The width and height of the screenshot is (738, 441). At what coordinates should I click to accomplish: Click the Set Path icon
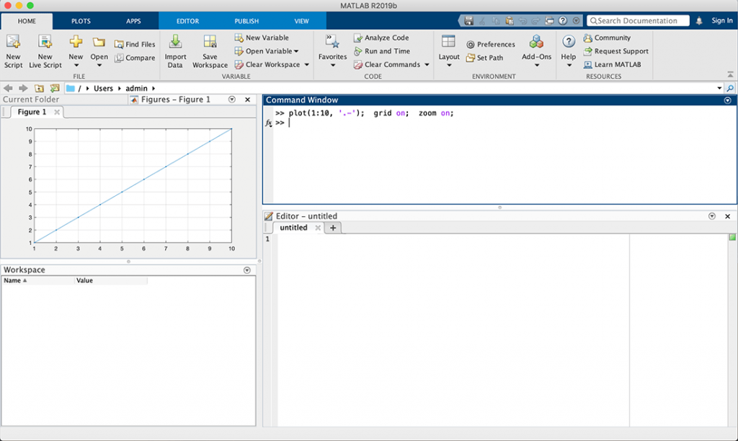click(486, 57)
